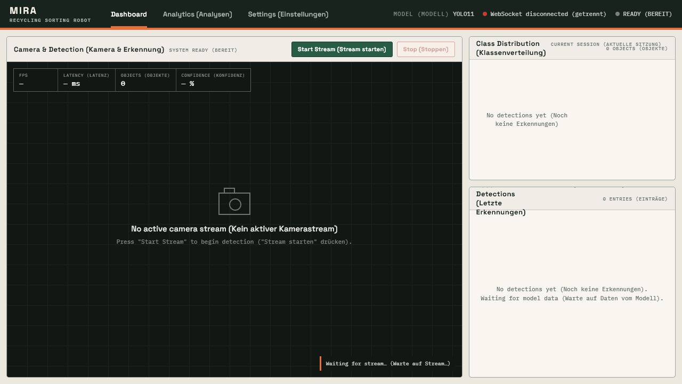Open Settings (Einstellungen) tab
Viewport: 682px width, 384px height.
tap(288, 14)
